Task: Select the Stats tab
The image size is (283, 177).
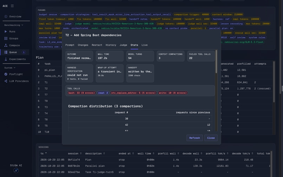Action: coord(134,45)
